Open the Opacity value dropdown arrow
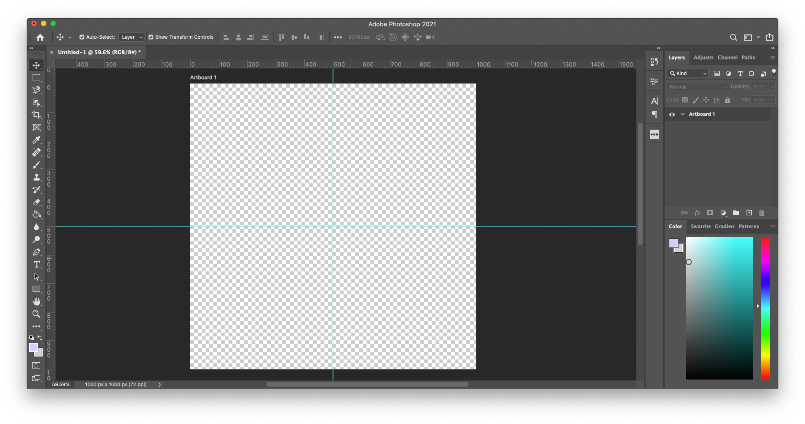Image resolution: width=805 pixels, height=424 pixels. click(772, 87)
